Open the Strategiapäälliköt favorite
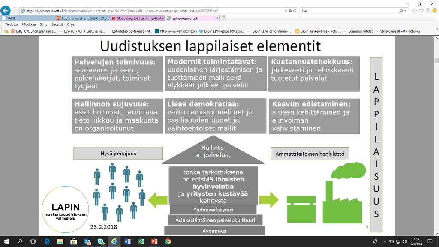The image size is (439, 247). [397, 31]
